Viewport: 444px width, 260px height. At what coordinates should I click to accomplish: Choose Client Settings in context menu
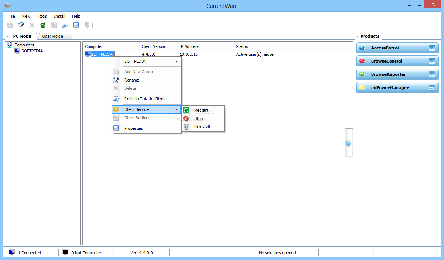146,118
